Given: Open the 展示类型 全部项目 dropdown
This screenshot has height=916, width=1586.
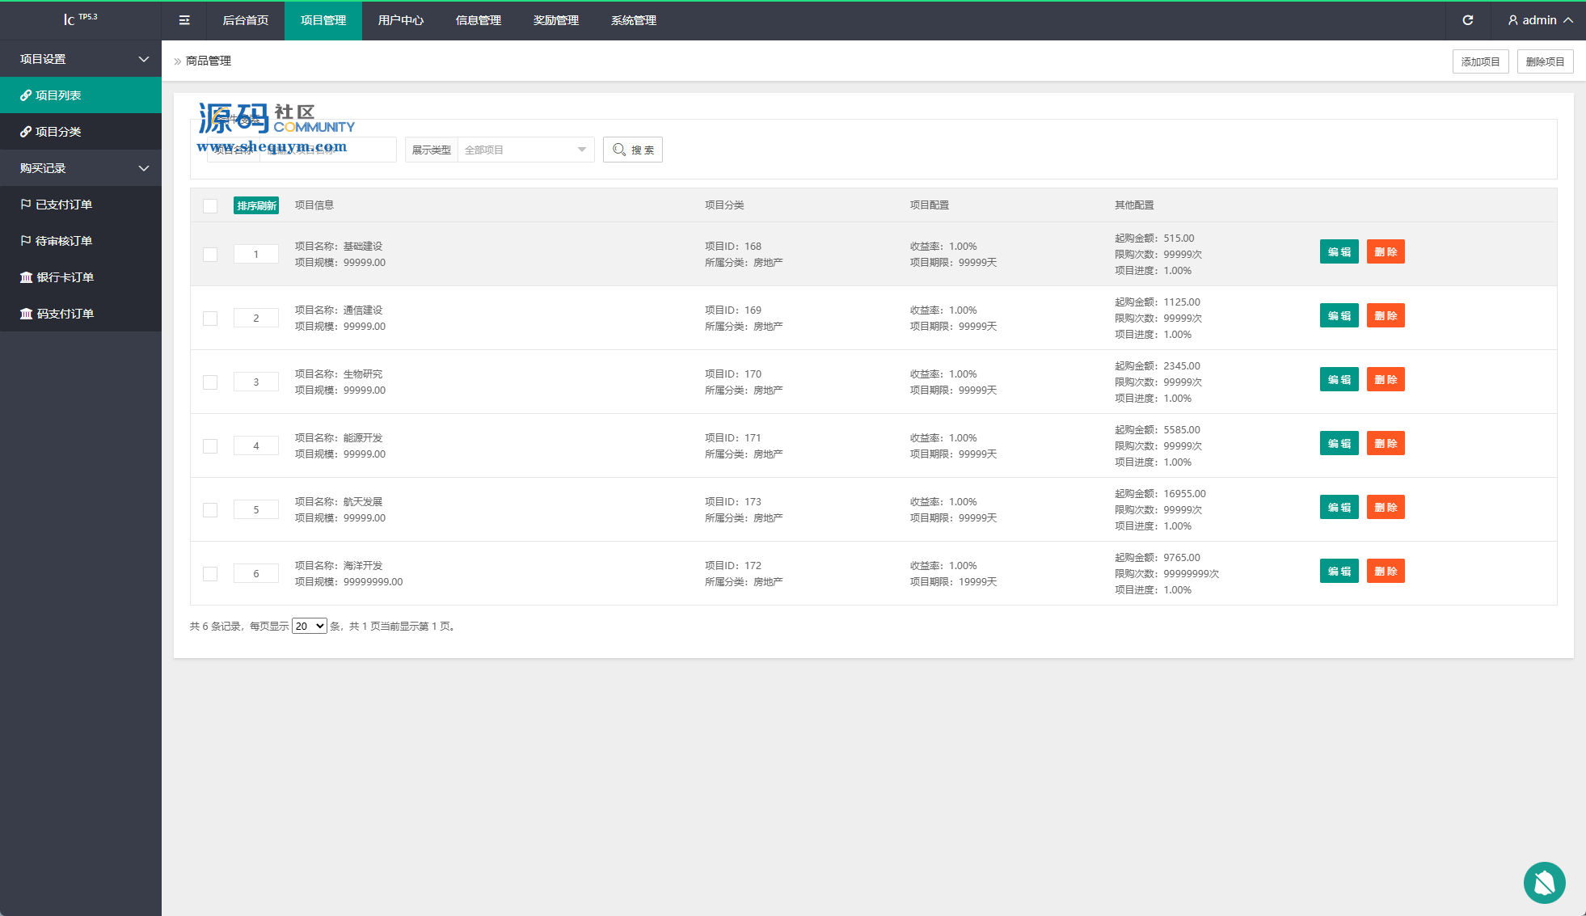Looking at the screenshot, I should pyautogui.click(x=525, y=150).
